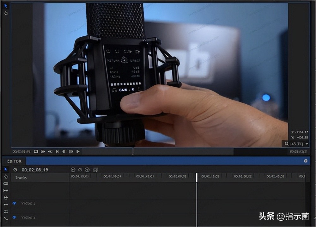
Task: Click the magnifier icon beside the zoom percentage
Action: tap(287, 144)
